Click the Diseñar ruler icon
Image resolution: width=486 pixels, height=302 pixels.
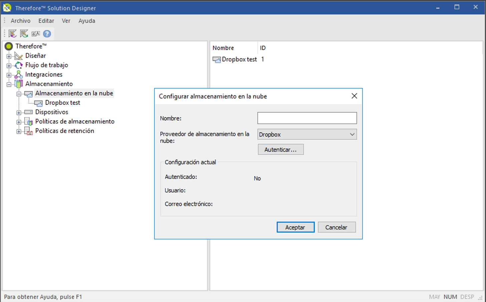pos(19,56)
